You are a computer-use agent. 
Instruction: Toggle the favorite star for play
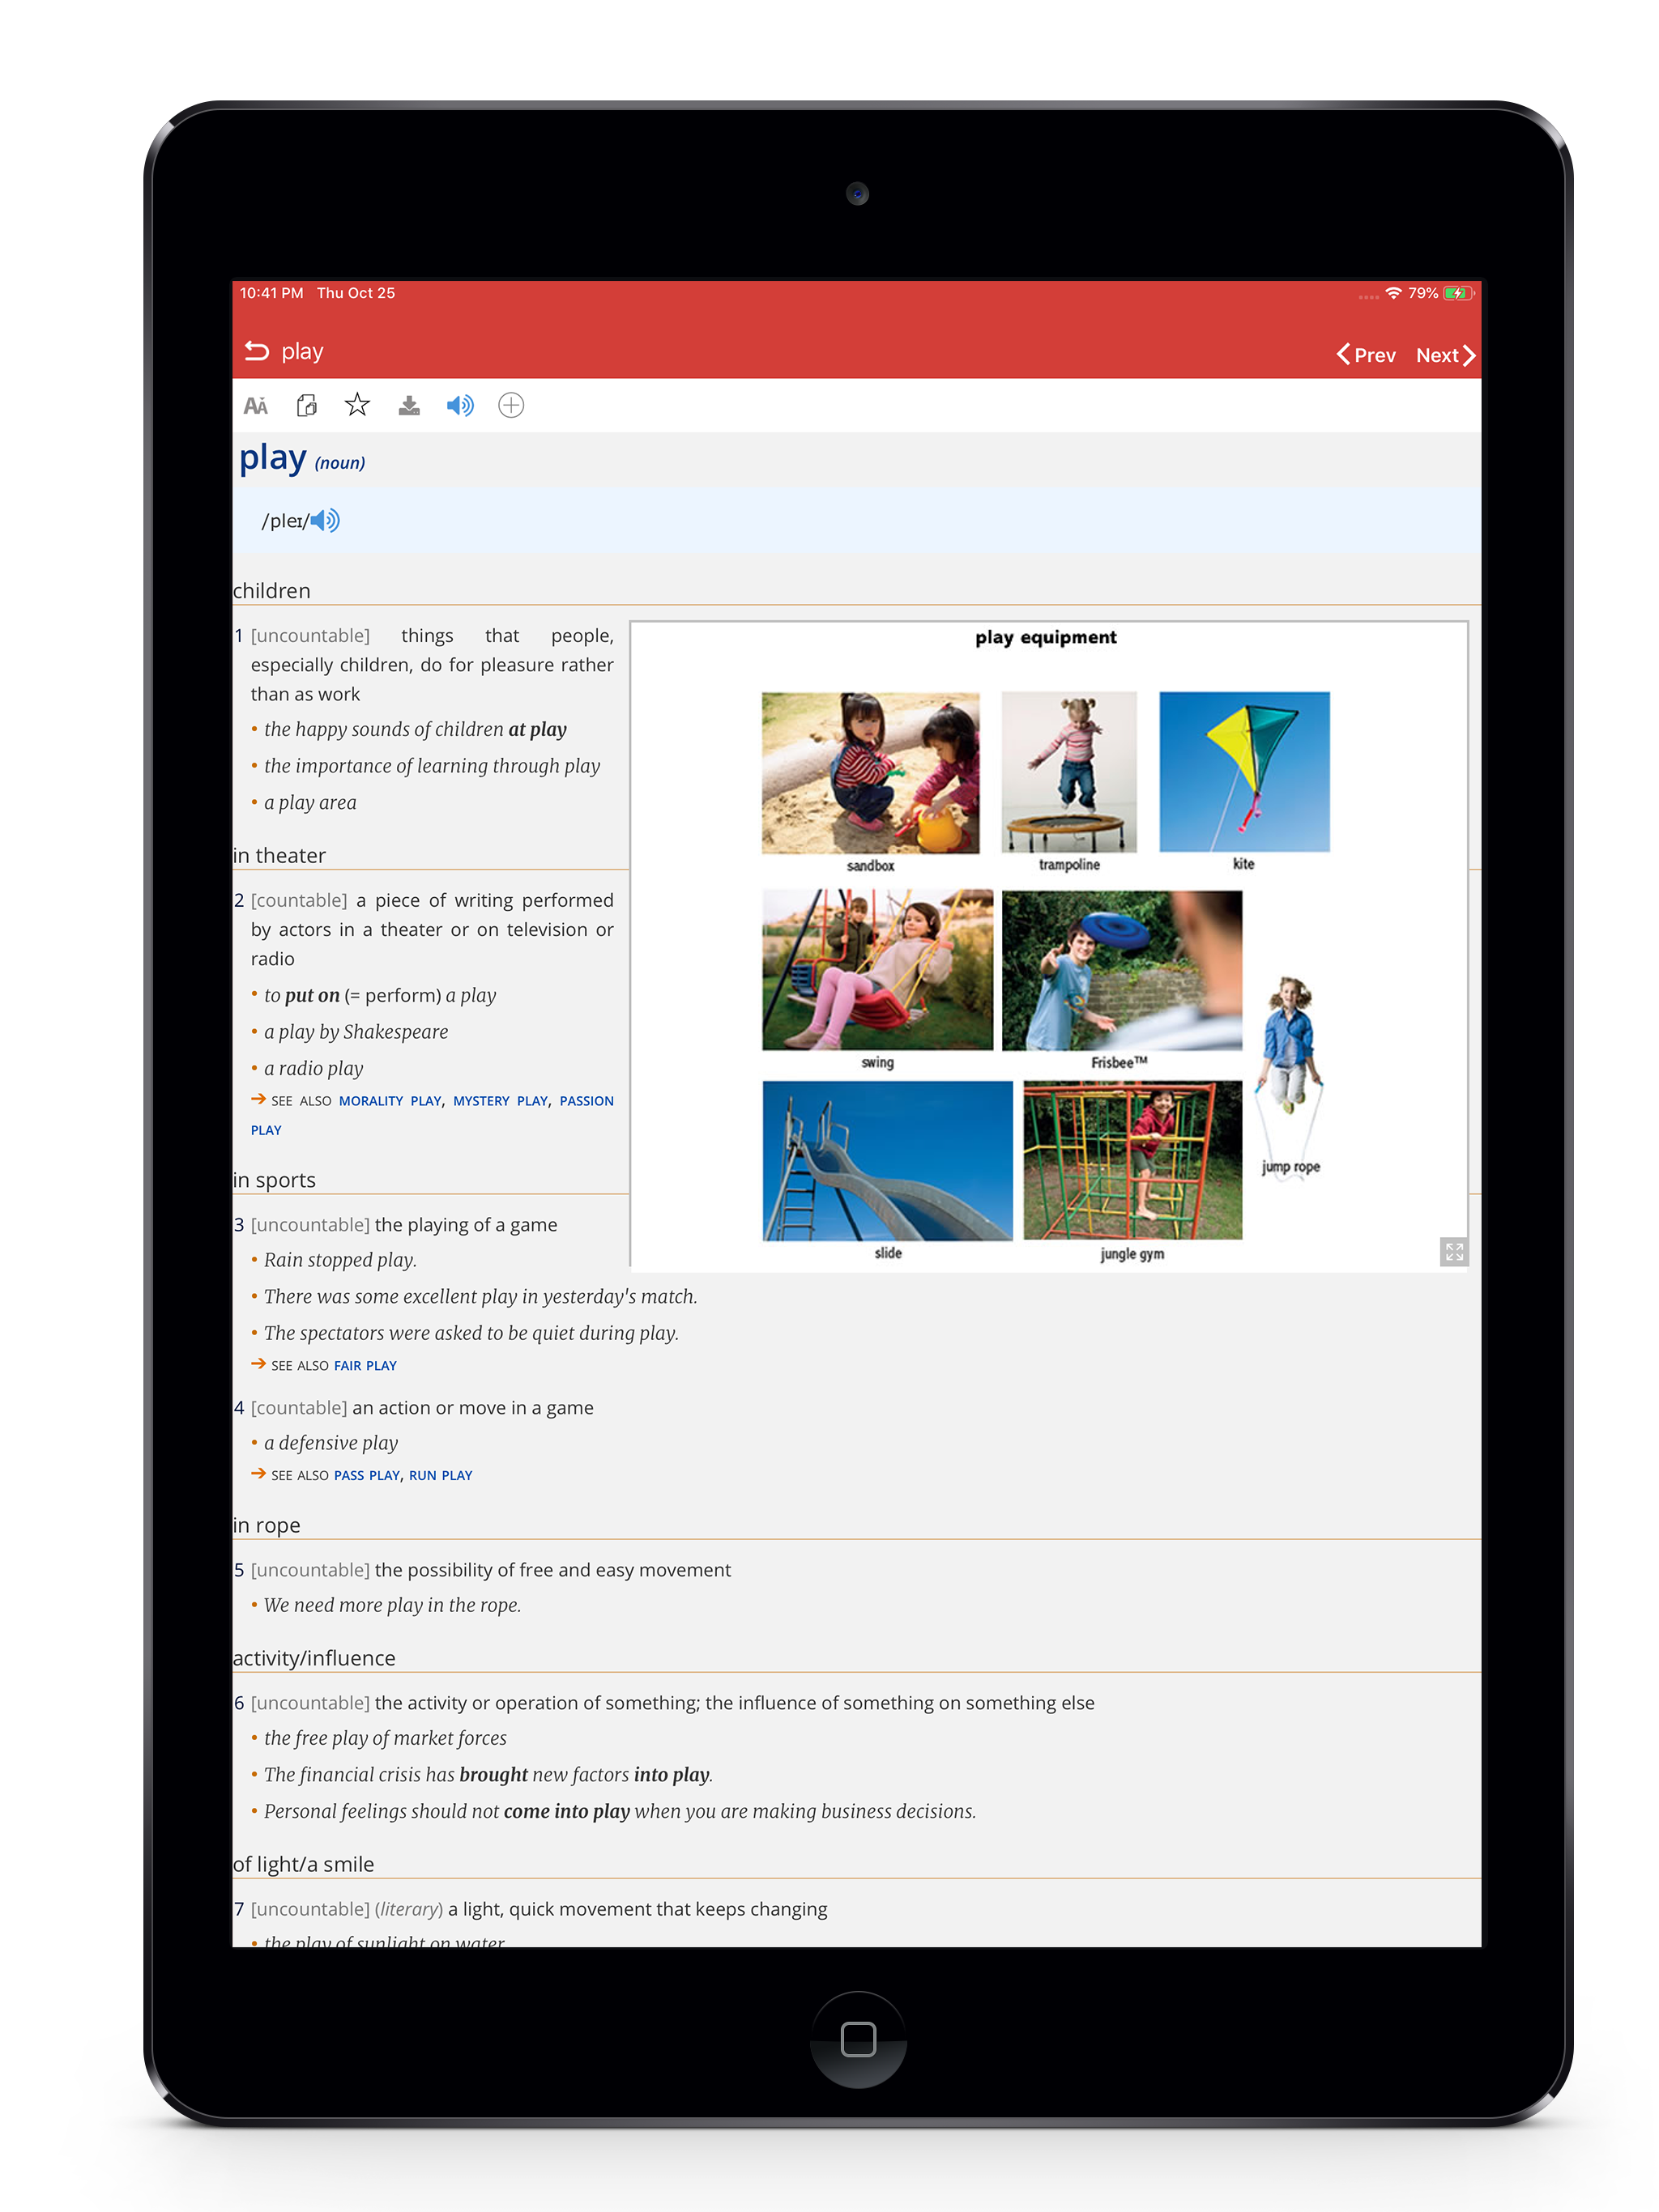(357, 405)
